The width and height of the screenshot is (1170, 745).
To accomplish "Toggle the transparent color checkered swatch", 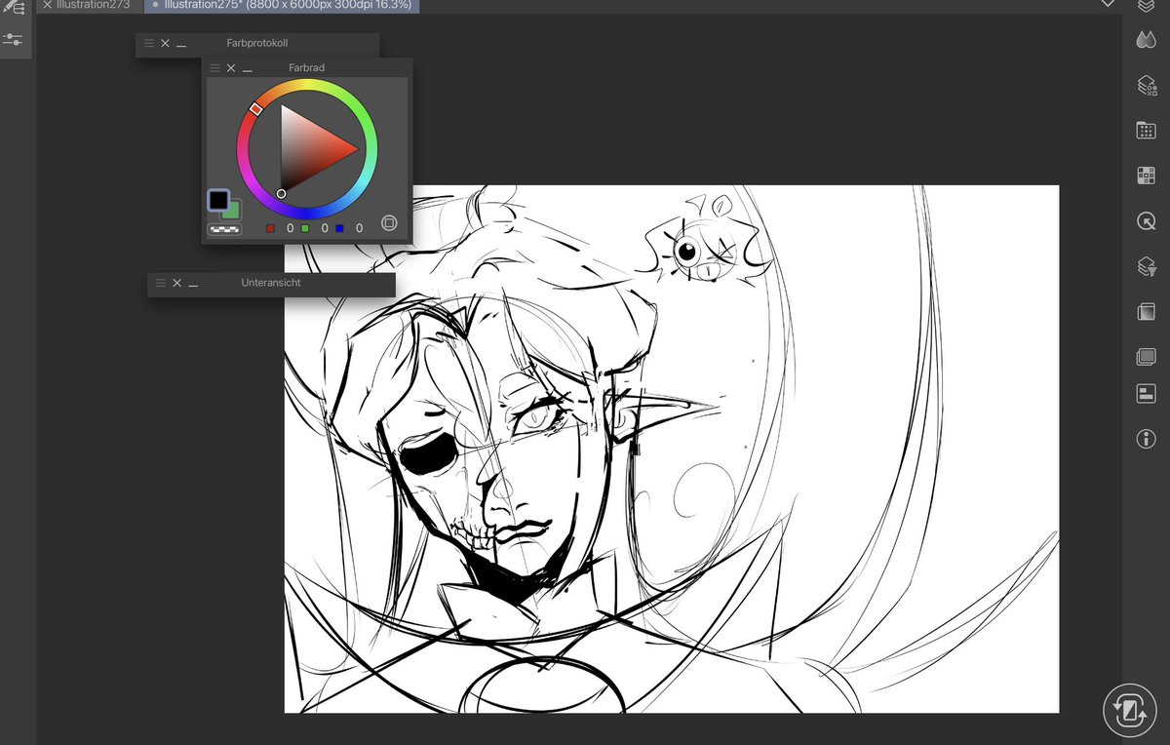I will coord(225,229).
